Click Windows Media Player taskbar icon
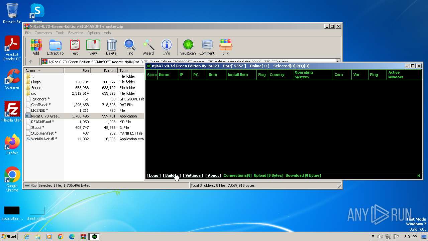Screen dimensions: 428x241 (x=49, y=237)
